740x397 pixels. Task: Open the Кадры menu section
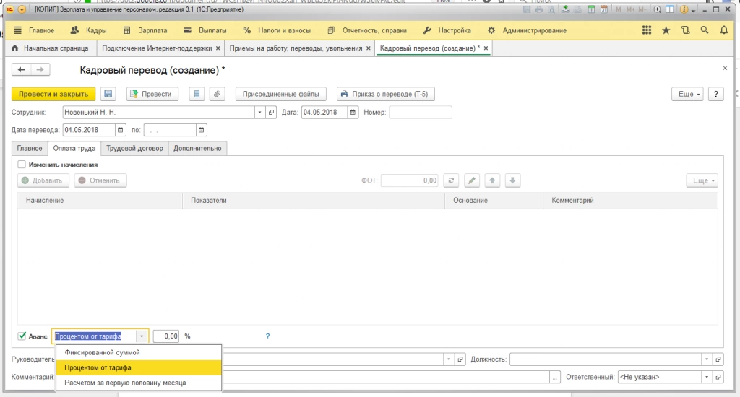coord(88,30)
